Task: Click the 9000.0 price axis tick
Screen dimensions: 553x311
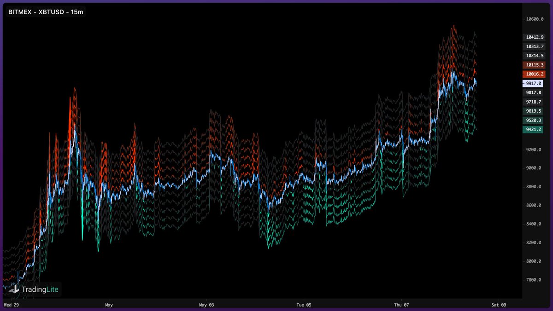Action: pos(534,168)
